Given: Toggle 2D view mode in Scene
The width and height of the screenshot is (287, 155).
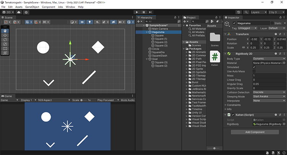Looking at the screenshot, I should point(82,22).
